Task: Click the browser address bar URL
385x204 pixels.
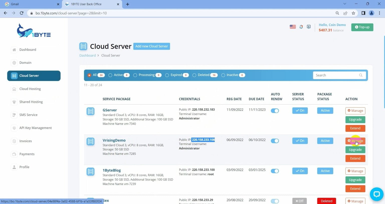Action: pos(71,13)
